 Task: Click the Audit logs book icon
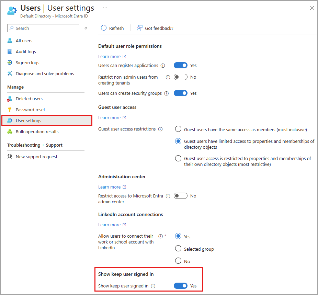(10, 52)
